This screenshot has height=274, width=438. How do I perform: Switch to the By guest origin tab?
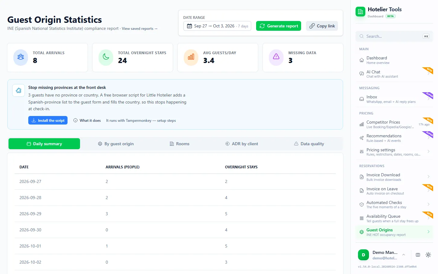coord(116,144)
